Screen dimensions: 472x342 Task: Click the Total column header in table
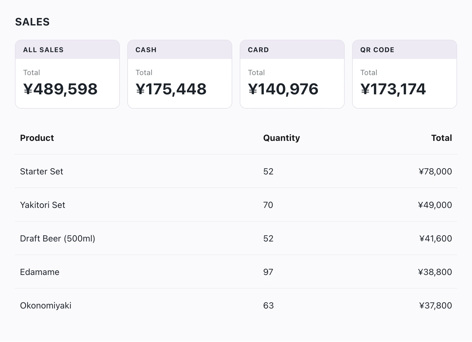442,138
